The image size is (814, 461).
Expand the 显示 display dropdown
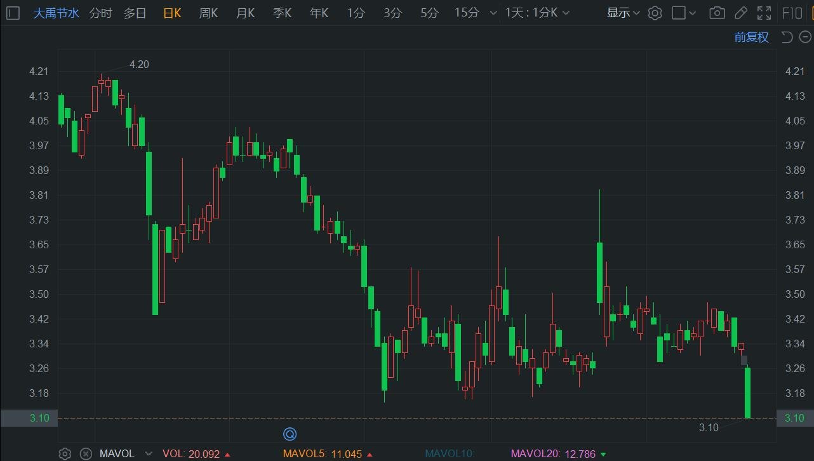point(624,13)
